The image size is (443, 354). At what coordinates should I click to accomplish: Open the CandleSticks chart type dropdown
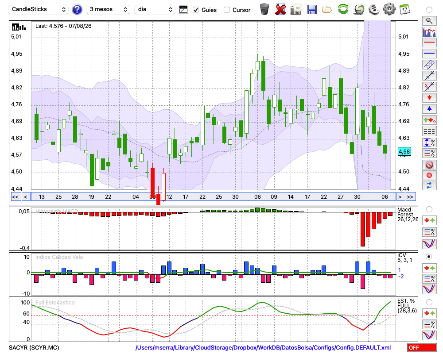[39, 9]
